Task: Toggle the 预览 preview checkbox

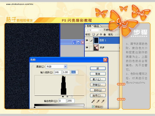Action: coord(93,107)
